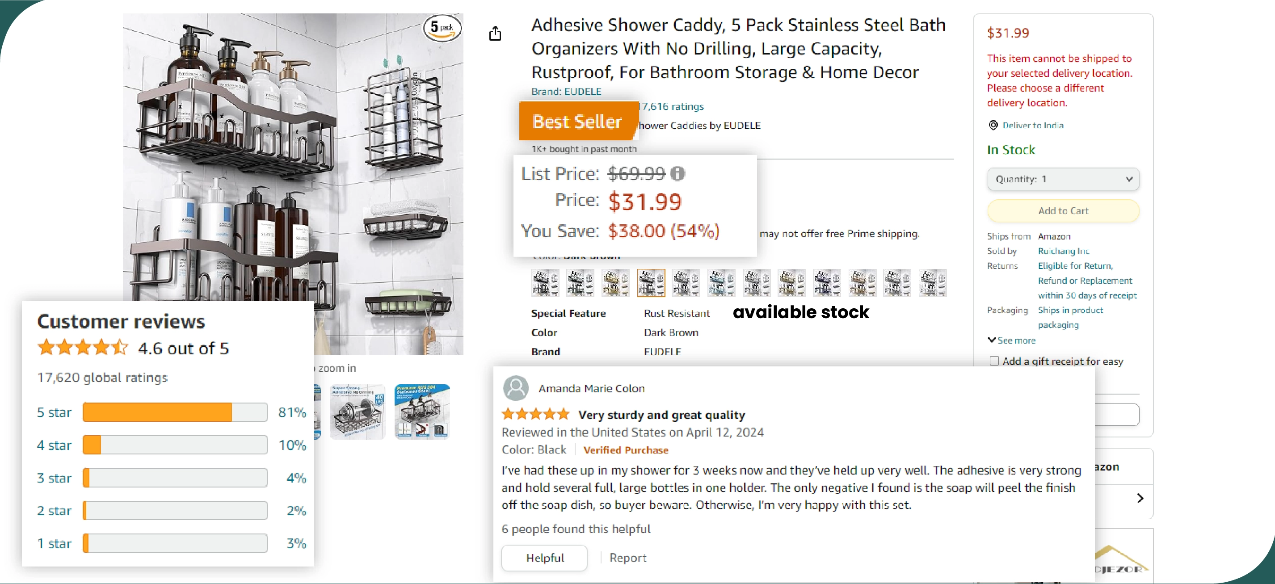This screenshot has width=1275, height=584.
Task: Click the Add to Cart button
Action: [x=1063, y=210]
